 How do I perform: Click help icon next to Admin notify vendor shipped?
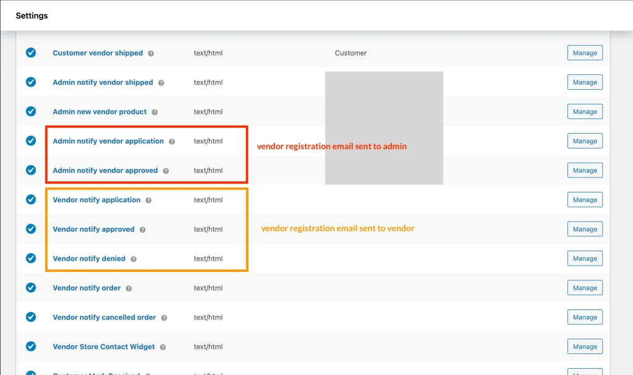[161, 83]
